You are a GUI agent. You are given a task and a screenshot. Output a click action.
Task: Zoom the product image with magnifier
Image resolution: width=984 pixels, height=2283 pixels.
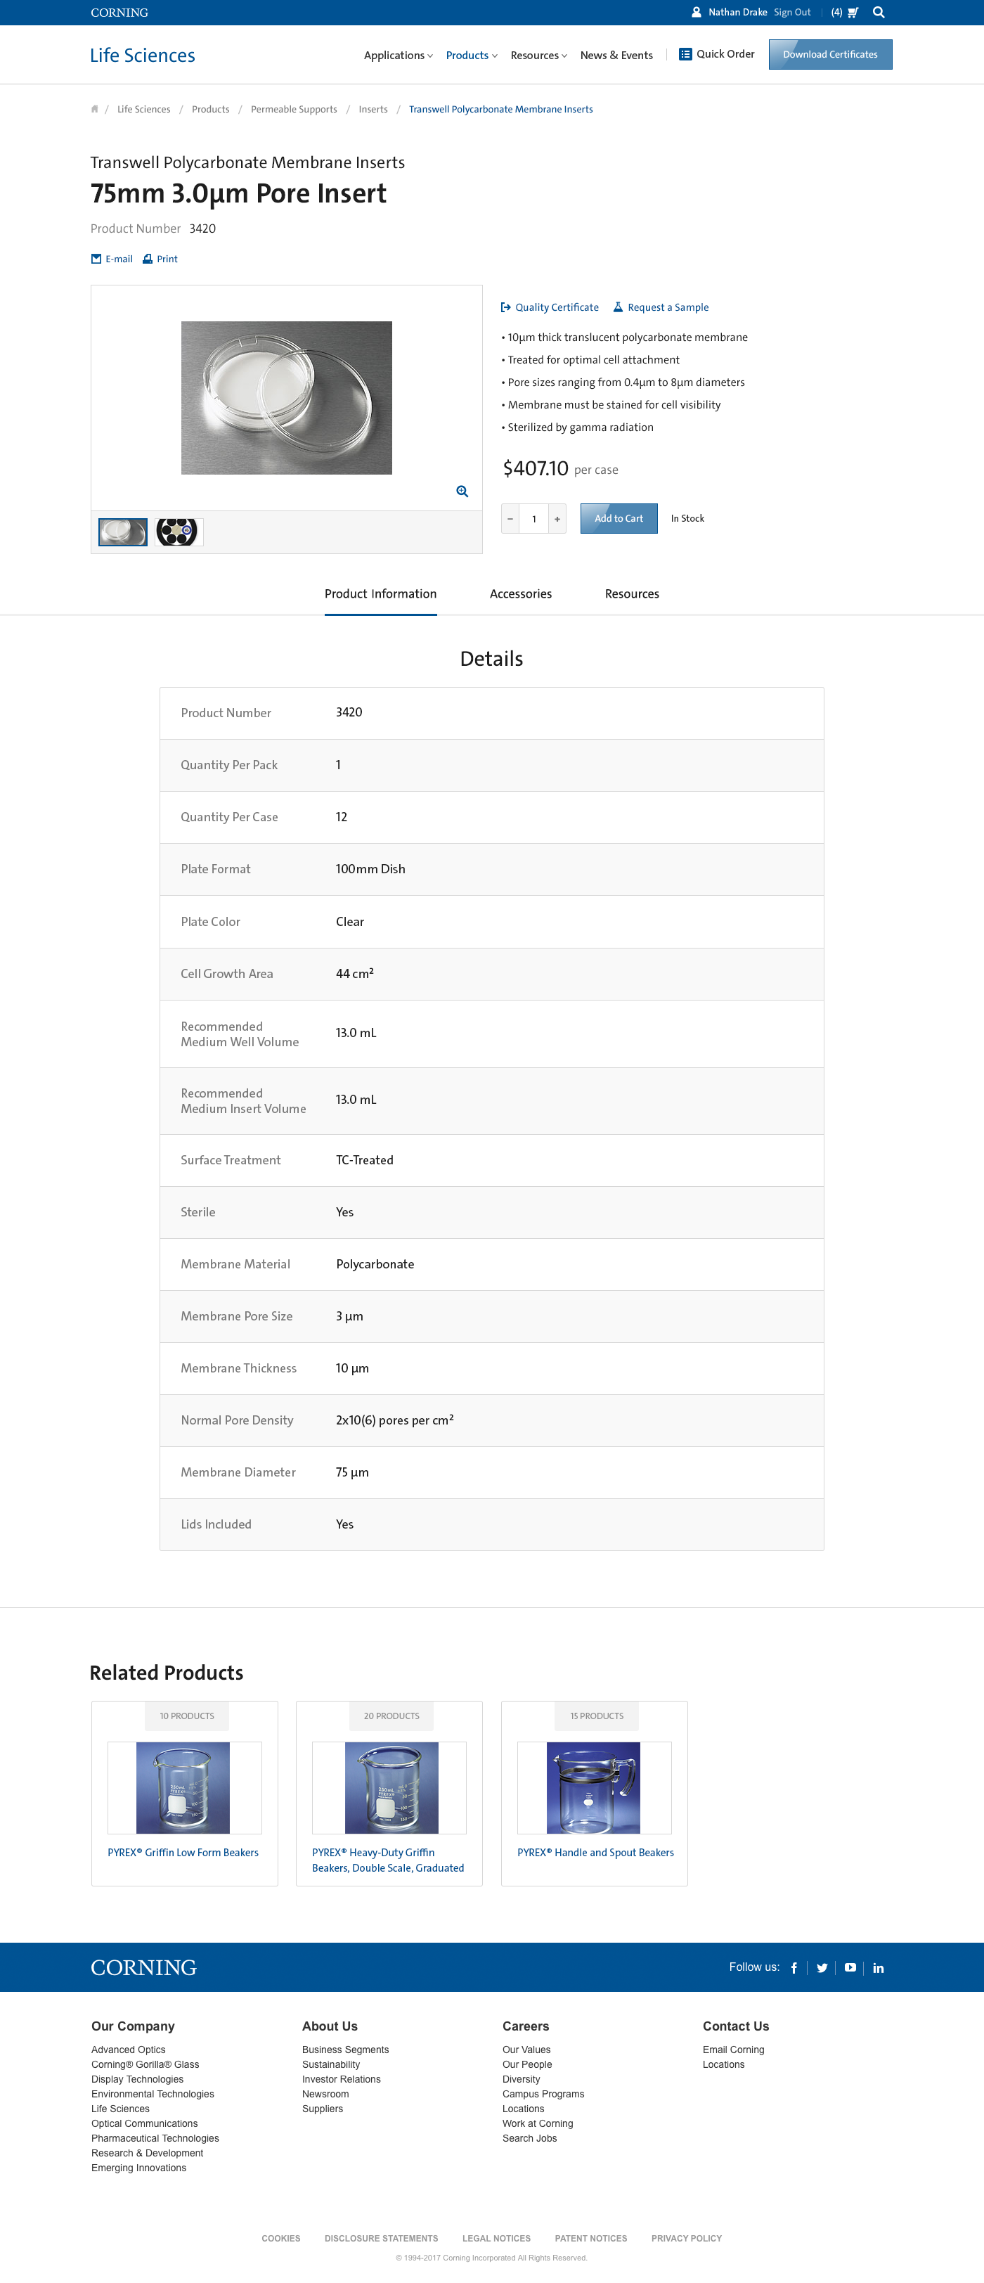pyautogui.click(x=462, y=491)
